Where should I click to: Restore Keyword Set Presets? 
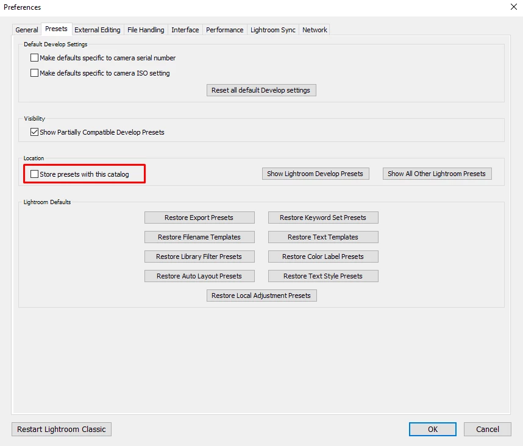tap(323, 218)
